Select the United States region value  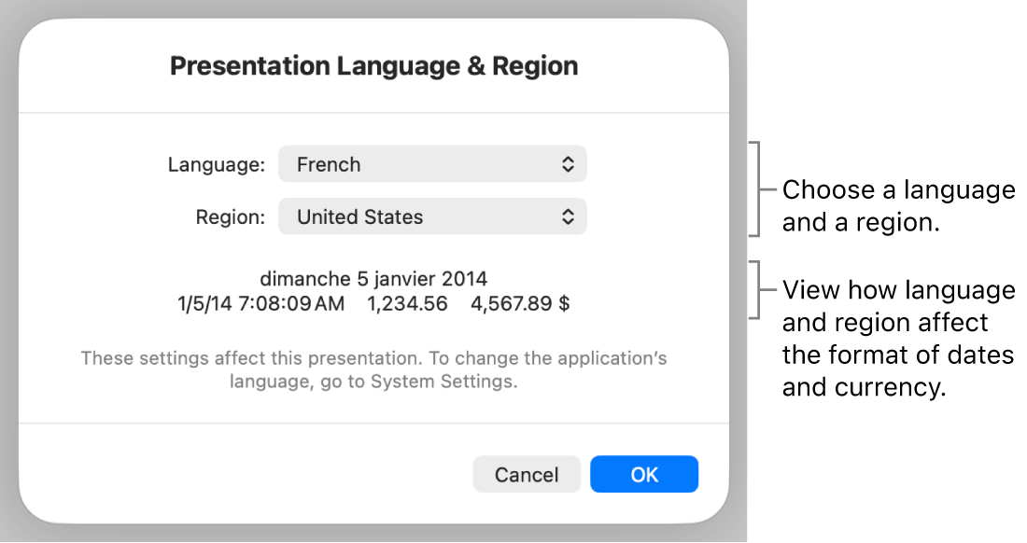[x=359, y=216]
